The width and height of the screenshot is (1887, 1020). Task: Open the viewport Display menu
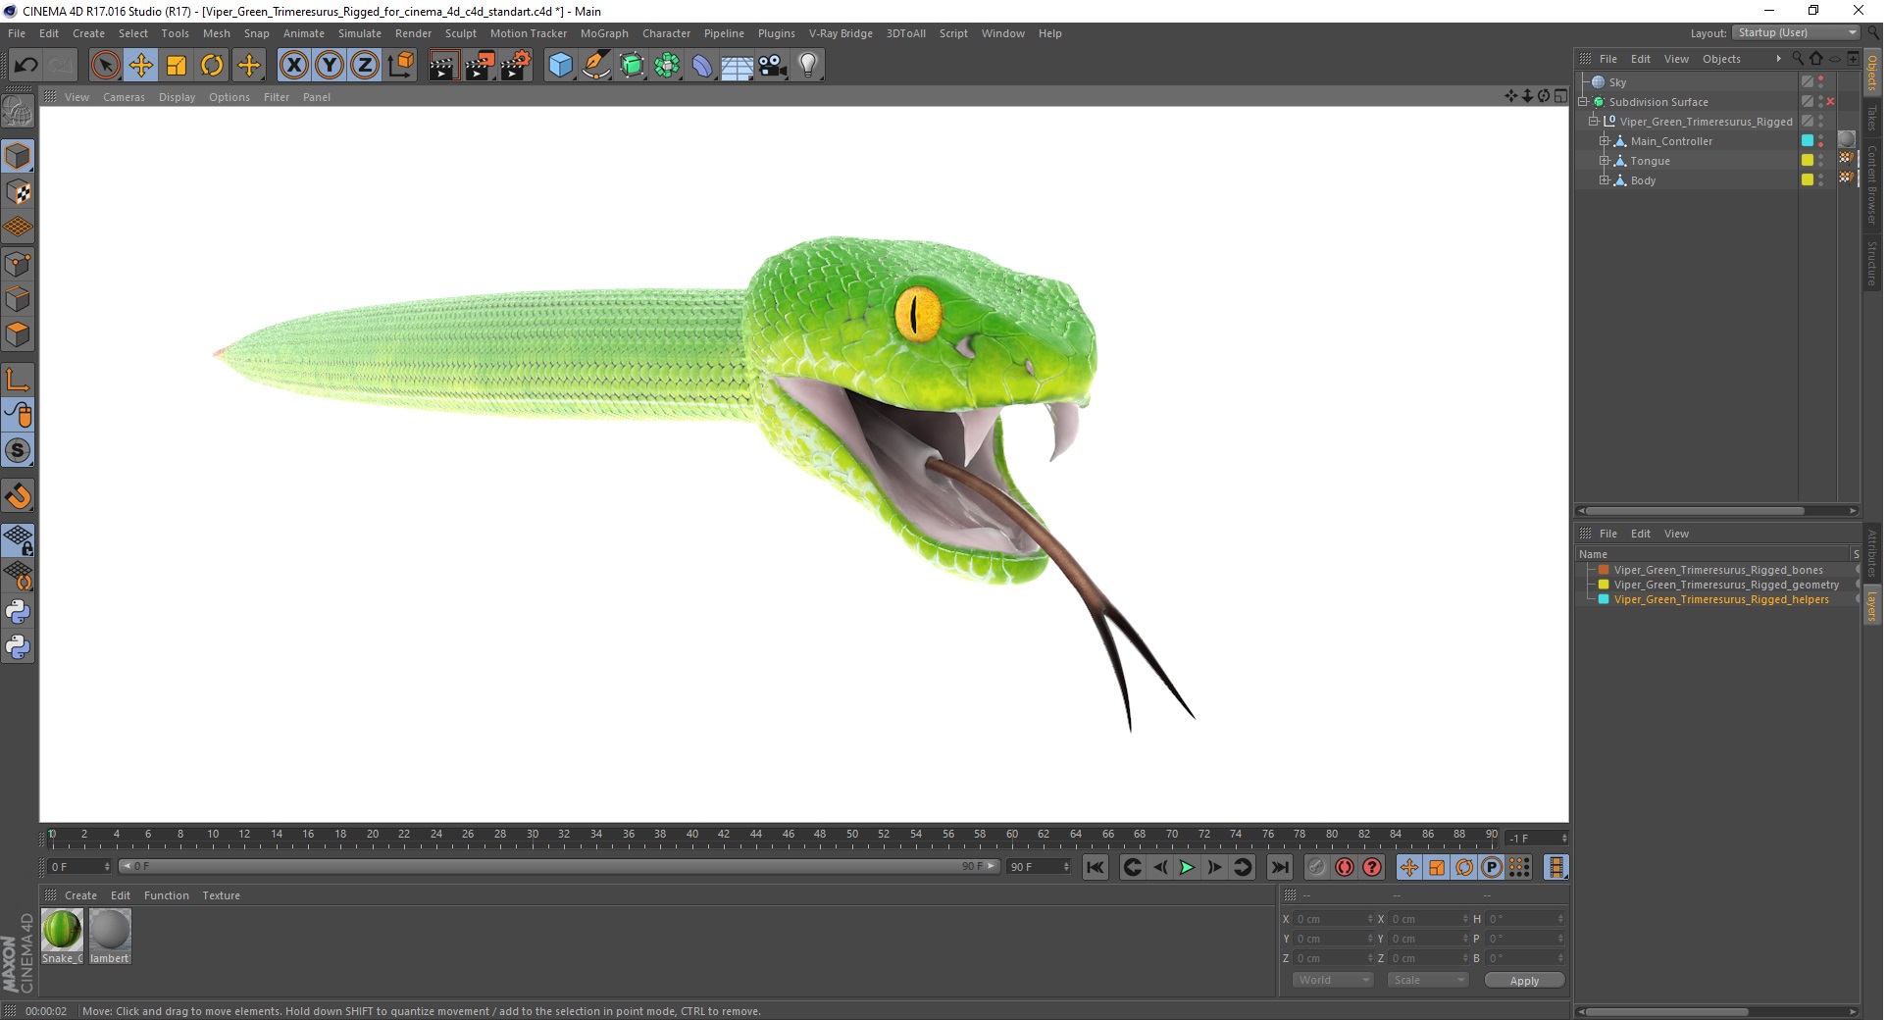[x=177, y=97]
